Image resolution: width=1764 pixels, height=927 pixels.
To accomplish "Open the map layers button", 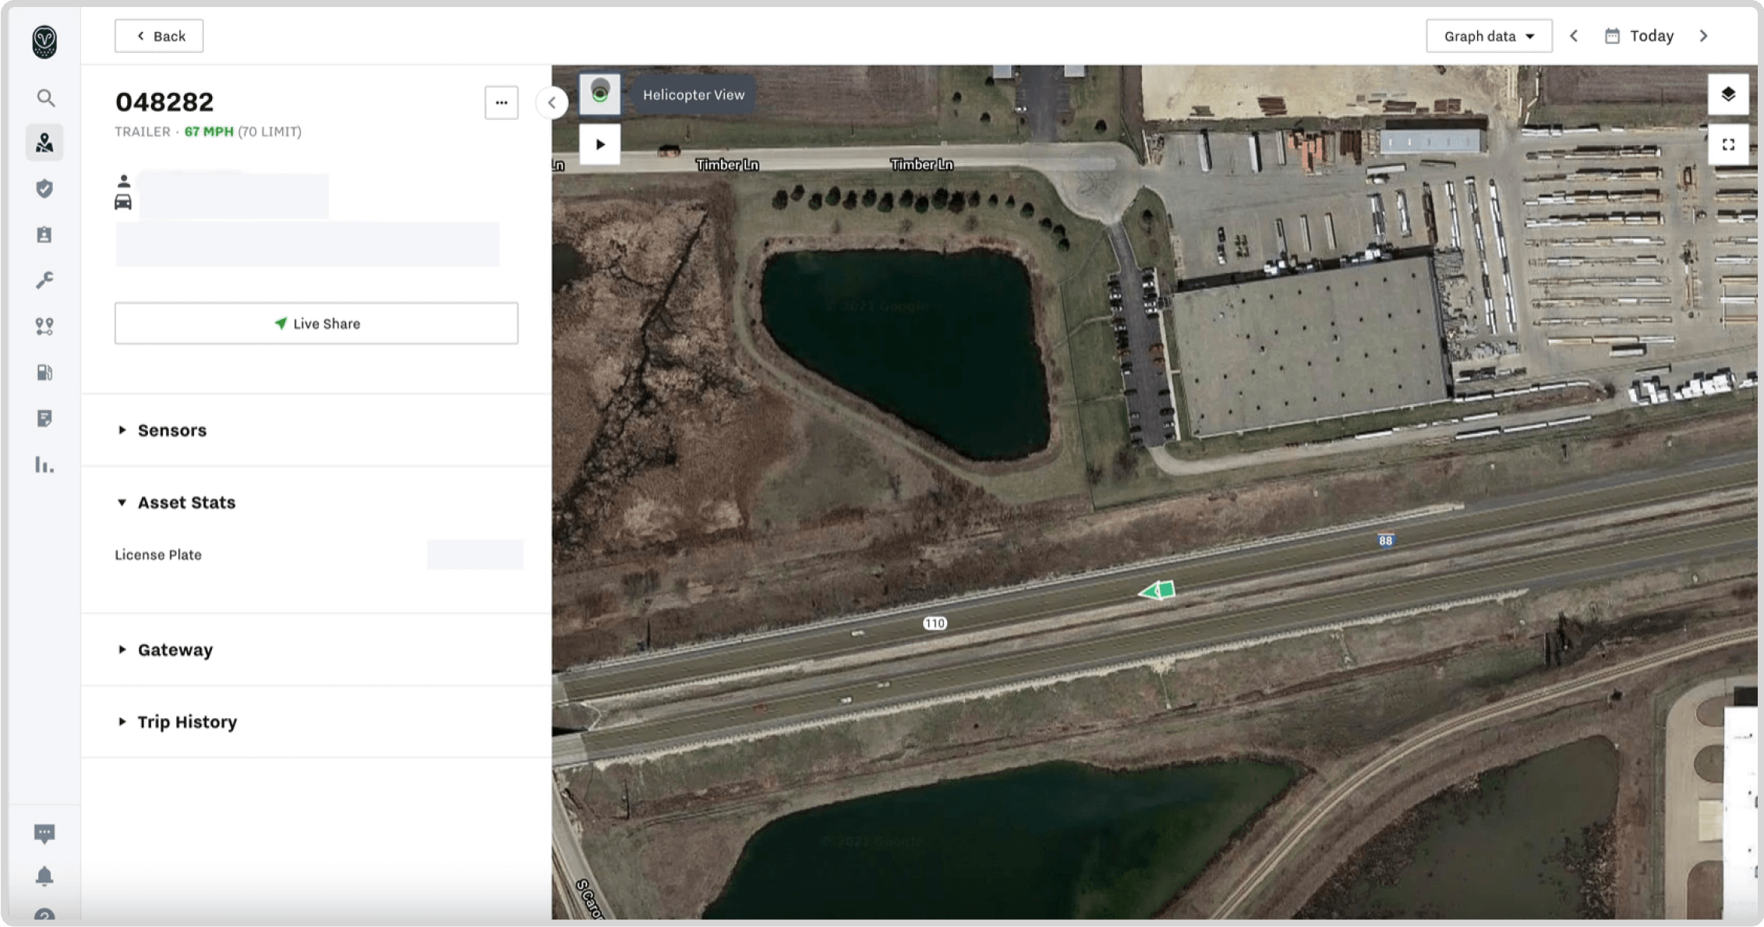I will 1728,94.
